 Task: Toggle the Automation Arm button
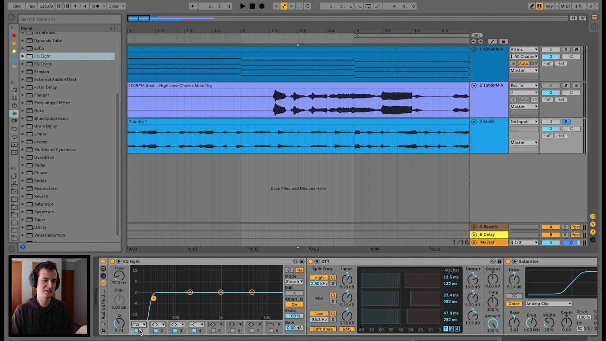click(284, 6)
